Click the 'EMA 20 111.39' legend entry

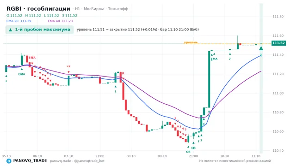pos(19,21)
